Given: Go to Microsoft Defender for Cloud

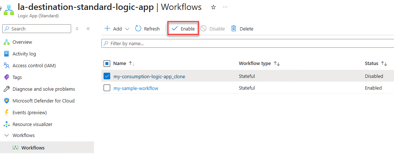Looking at the screenshot, I should [x=43, y=101].
